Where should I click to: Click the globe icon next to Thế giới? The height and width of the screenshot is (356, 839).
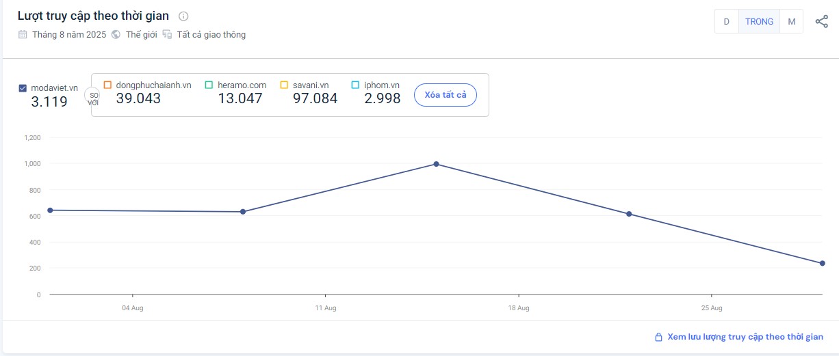click(116, 35)
